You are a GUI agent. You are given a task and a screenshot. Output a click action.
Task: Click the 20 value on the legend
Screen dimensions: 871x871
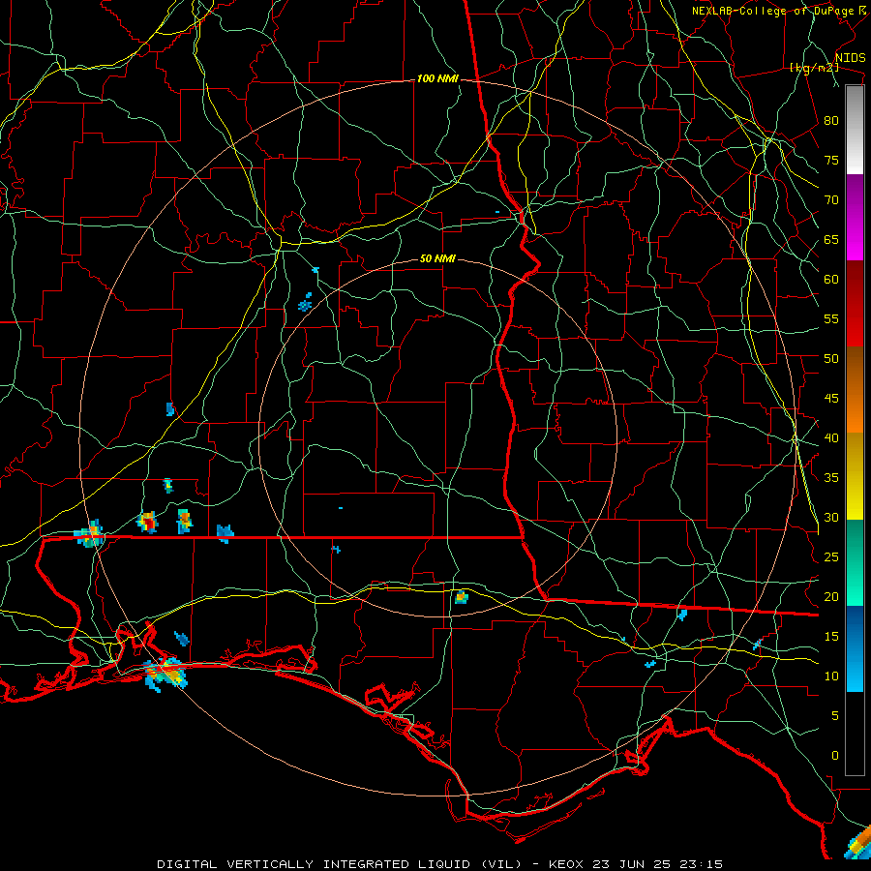(831, 596)
